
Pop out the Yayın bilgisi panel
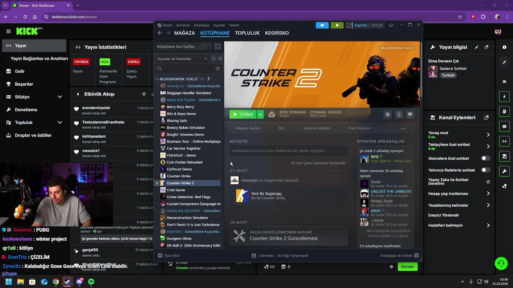pos(486,47)
